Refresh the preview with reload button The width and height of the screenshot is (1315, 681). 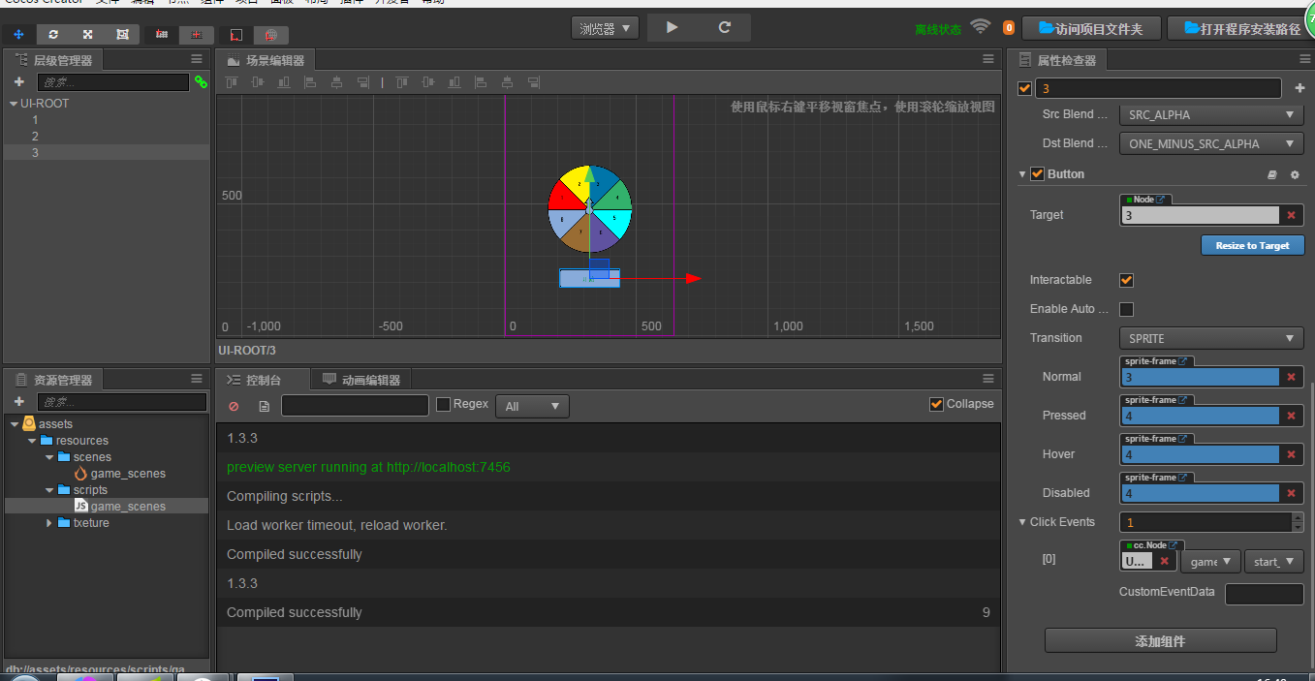[724, 28]
